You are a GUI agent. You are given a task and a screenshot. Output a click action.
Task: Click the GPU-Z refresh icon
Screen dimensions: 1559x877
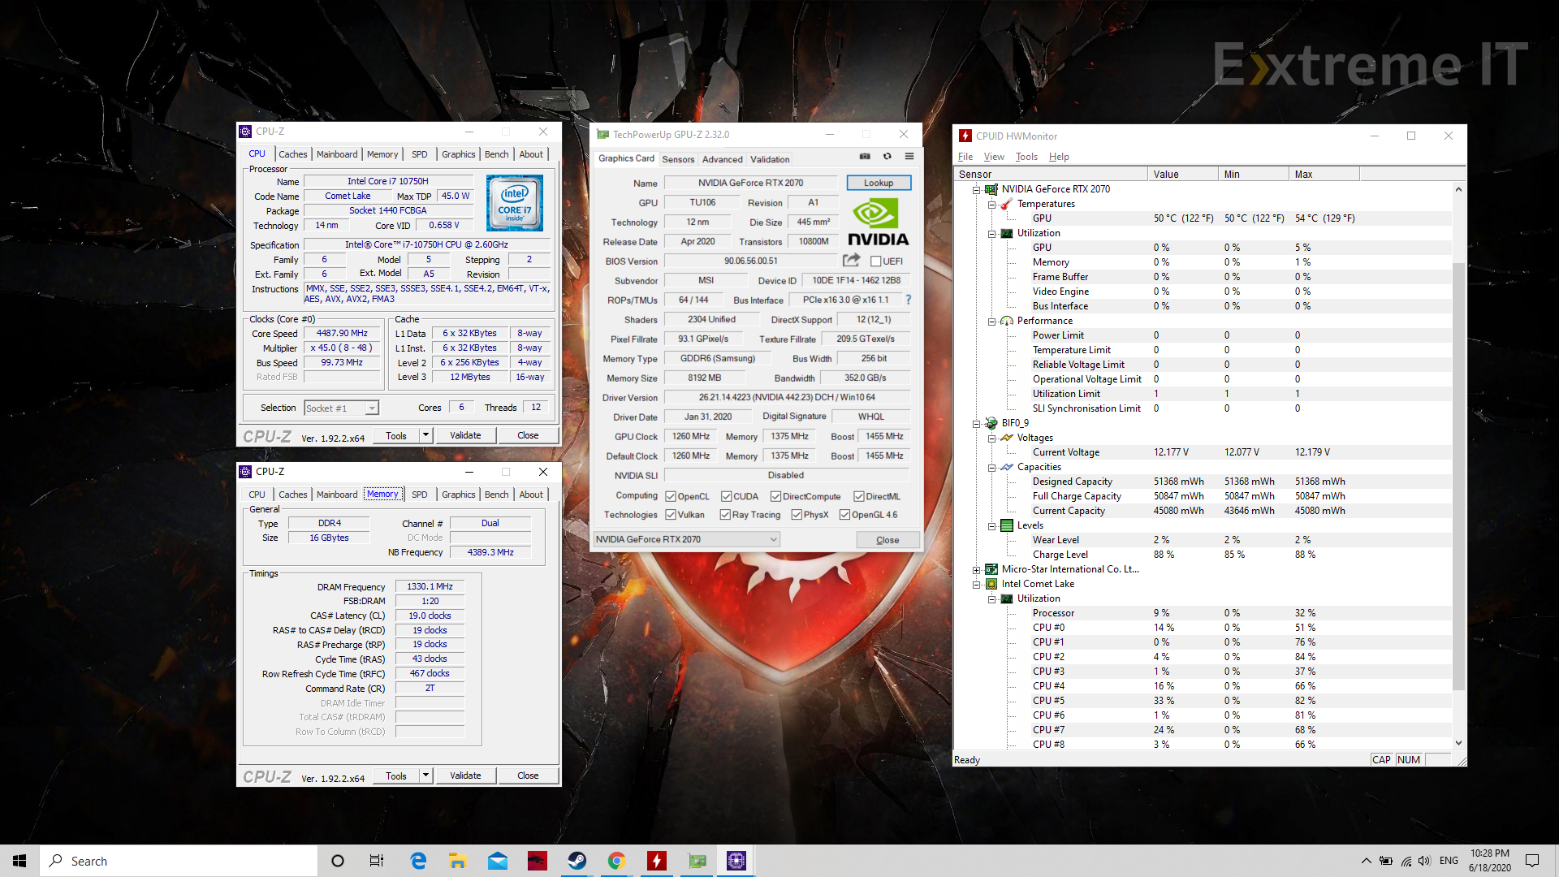click(x=887, y=157)
